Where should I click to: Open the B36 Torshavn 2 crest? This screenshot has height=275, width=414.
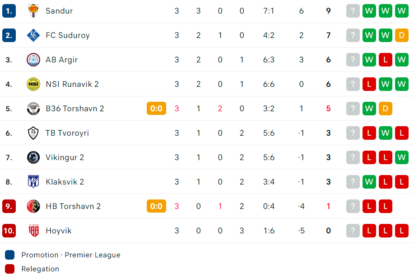click(33, 109)
